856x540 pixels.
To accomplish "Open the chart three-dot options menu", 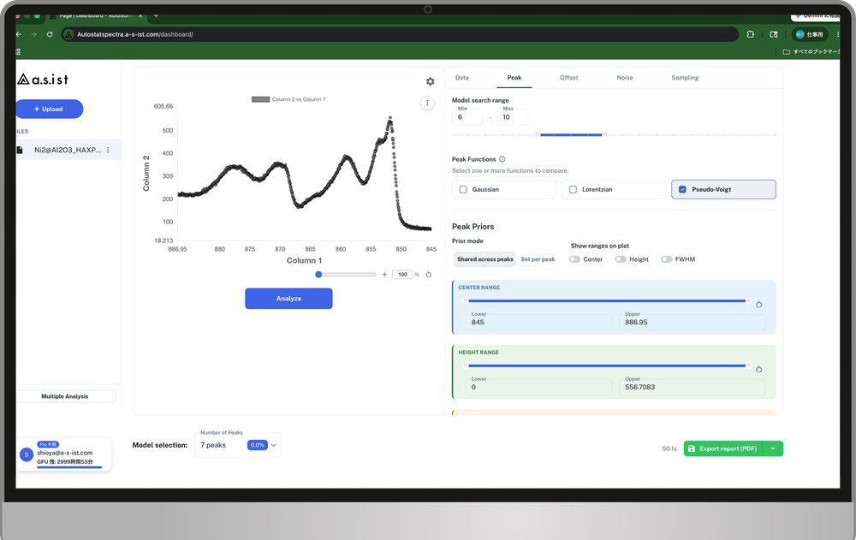I will pyautogui.click(x=427, y=104).
